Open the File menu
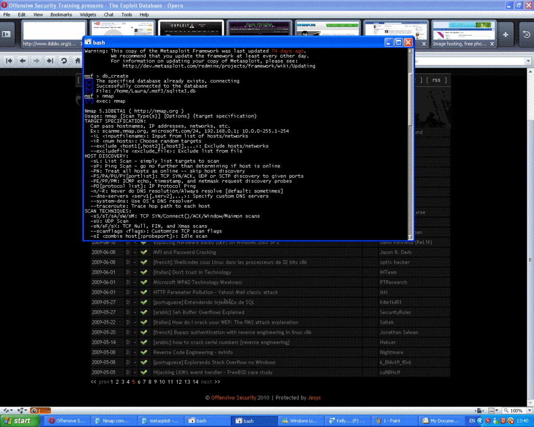This screenshot has height=427, width=534. click(x=7, y=15)
